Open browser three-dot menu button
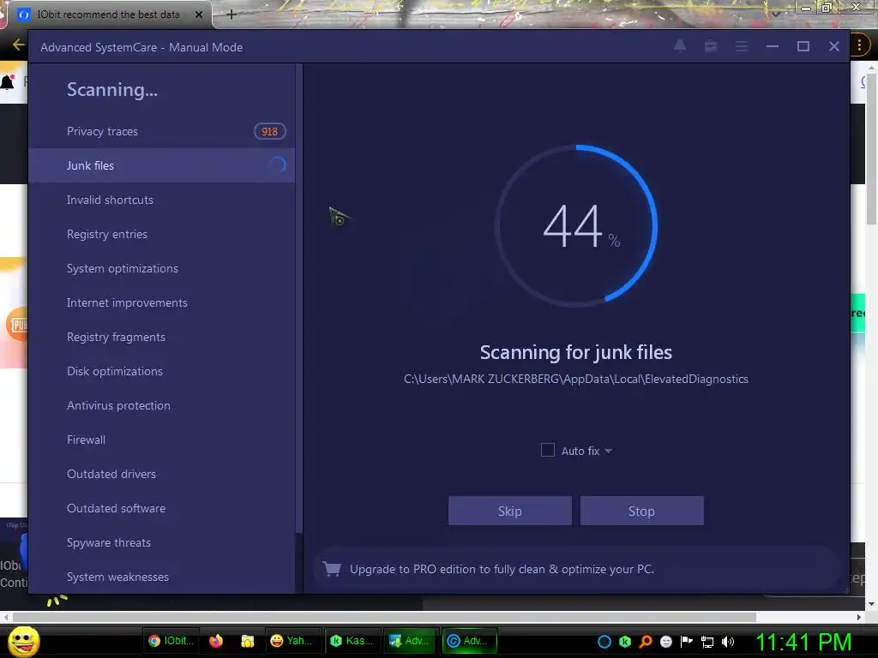This screenshot has width=878, height=658. [859, 45]
